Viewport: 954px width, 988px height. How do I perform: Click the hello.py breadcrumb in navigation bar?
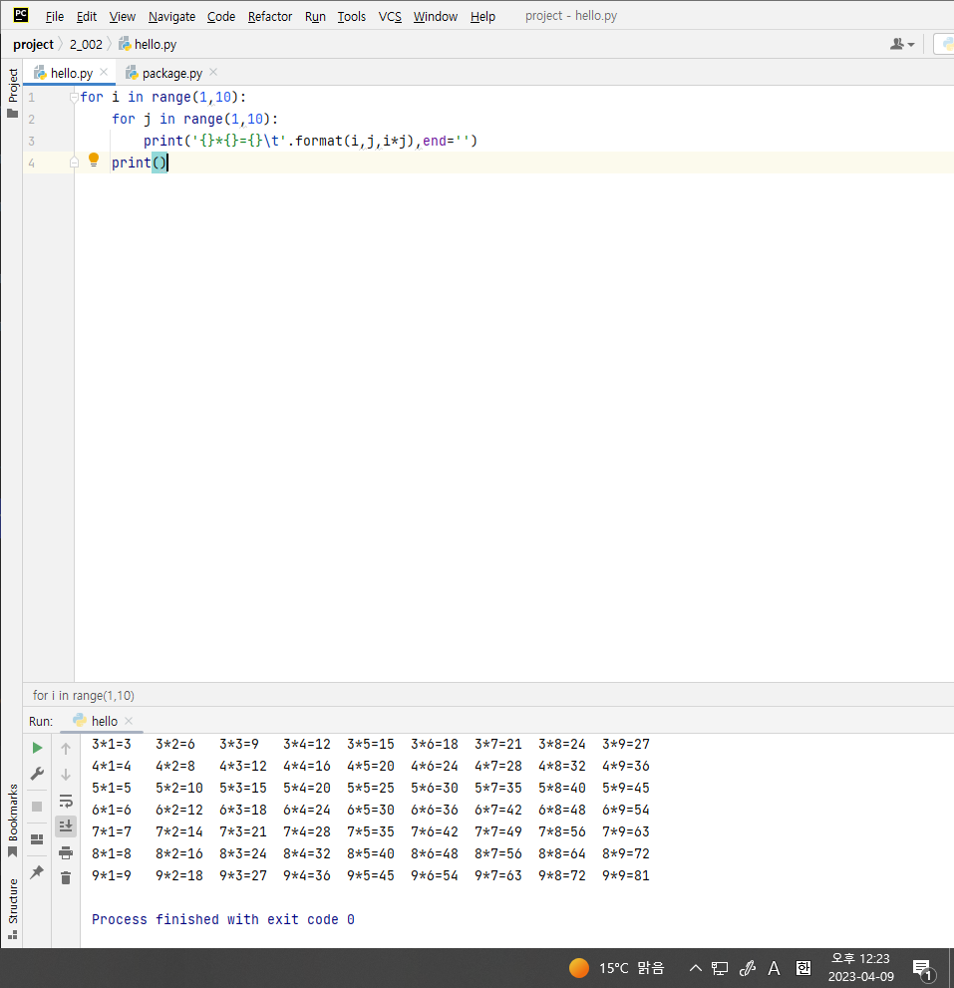[149, 44]
